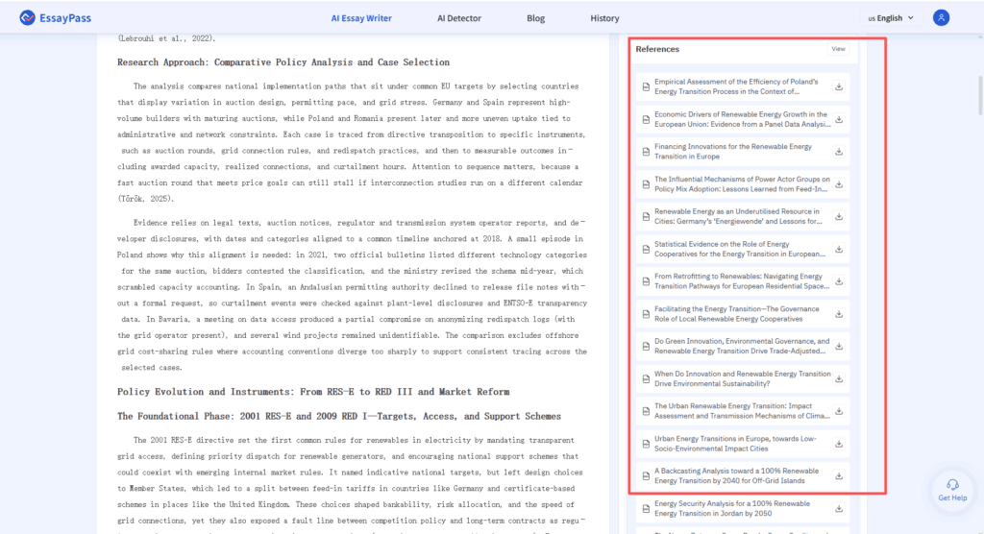
Task: Go to the Blog page
Action: click(x=535, y=17)
